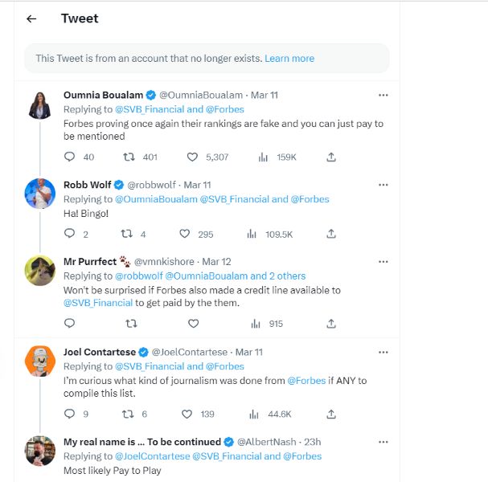Open more options on Mr Purrfect's tweet
488x482 pixels.
(383, 262)
